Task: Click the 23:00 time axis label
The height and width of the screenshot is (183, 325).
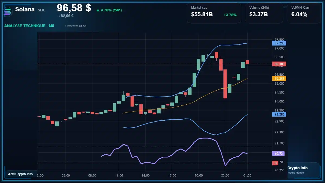Action: pyautogui.click(x=225, y=175)
